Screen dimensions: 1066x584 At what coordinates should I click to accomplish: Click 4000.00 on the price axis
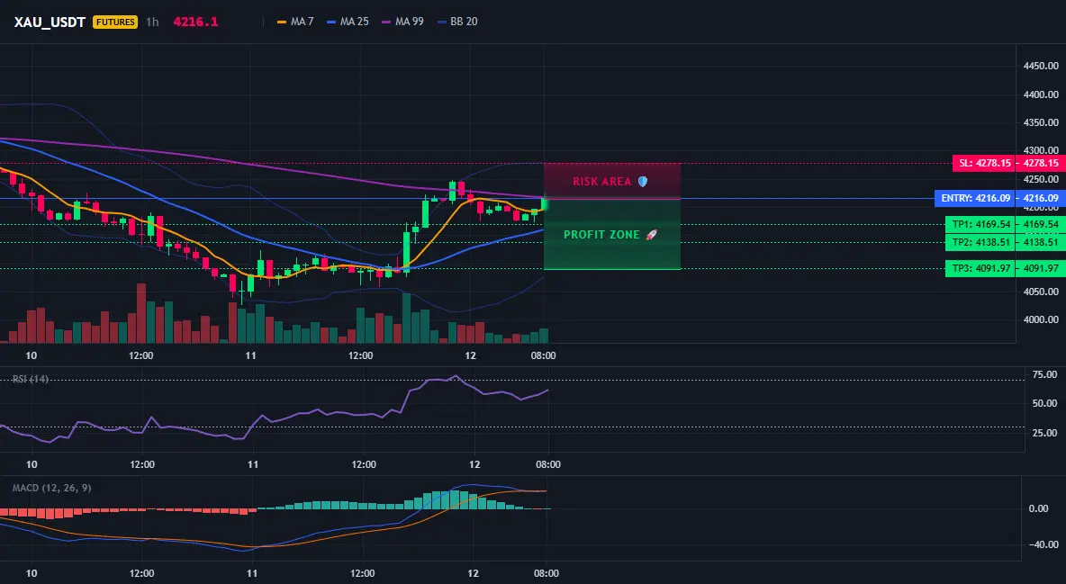(1041, 319)
